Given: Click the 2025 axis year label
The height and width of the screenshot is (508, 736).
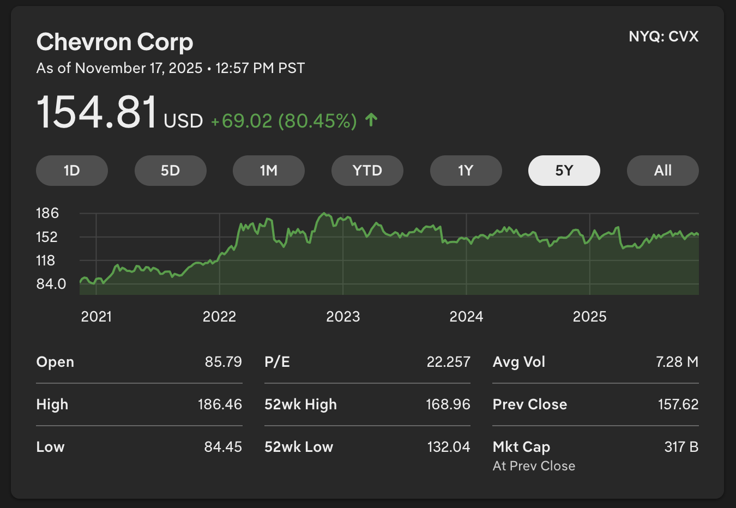Looking at the screenshot, I should click(589, 317).
